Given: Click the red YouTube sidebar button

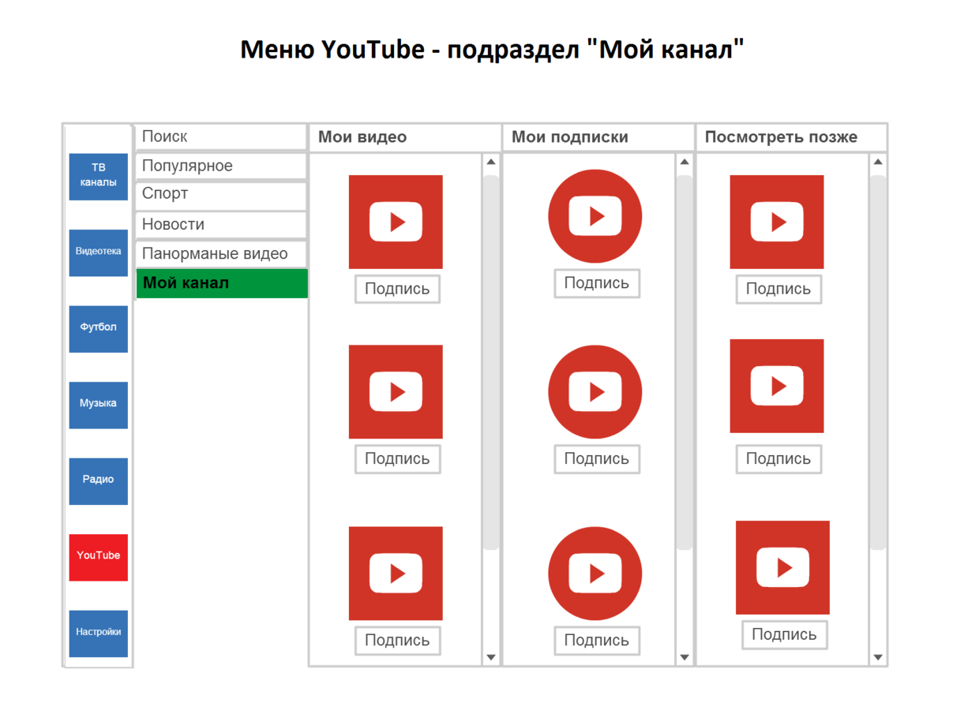Looking at the screenshot, I should 98,558.
